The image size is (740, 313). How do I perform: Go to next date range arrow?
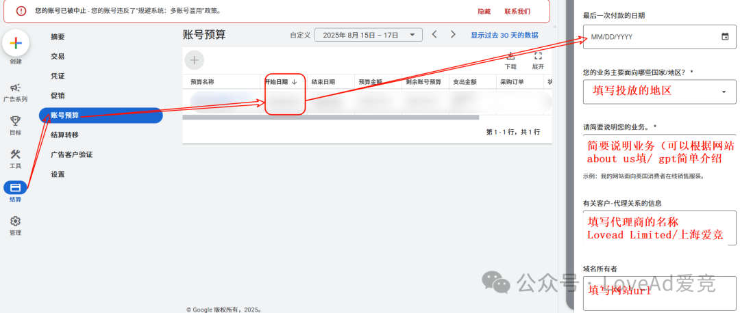[x=453, y=35]
